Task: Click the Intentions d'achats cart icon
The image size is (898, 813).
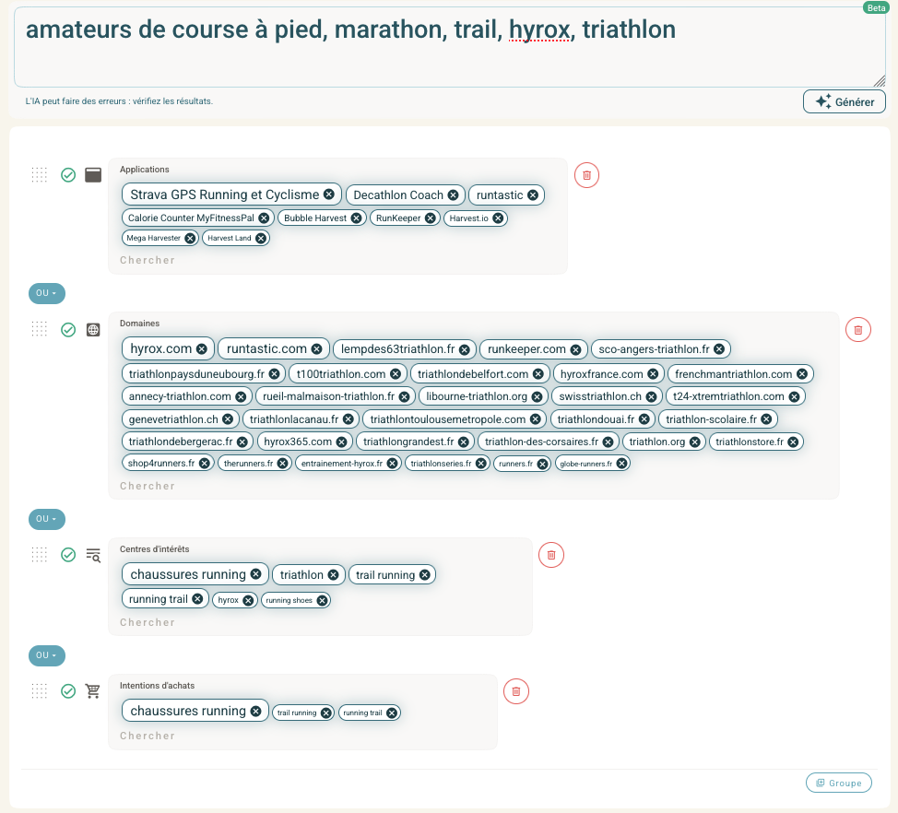Action: tap(93, 690)
